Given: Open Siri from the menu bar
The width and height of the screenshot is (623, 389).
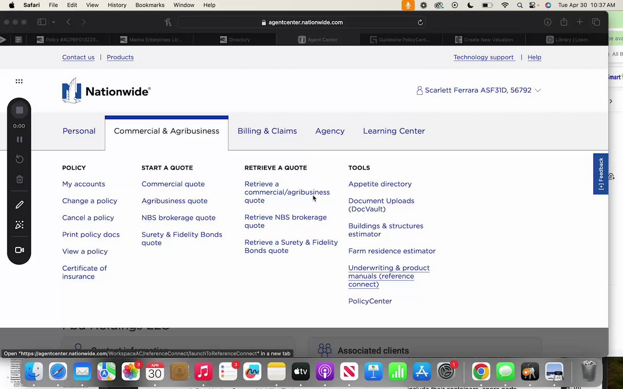Looking at the screenshot, I should tap(548, 5).
